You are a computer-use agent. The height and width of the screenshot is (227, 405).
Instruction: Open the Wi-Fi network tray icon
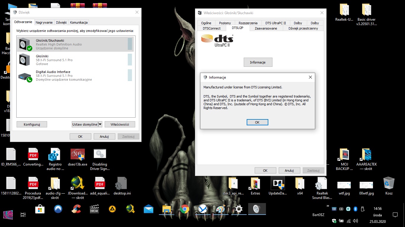click(349, 221)
